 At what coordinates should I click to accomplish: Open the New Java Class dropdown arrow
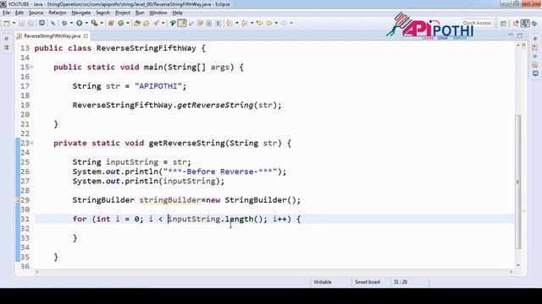(x=128, y=23)
